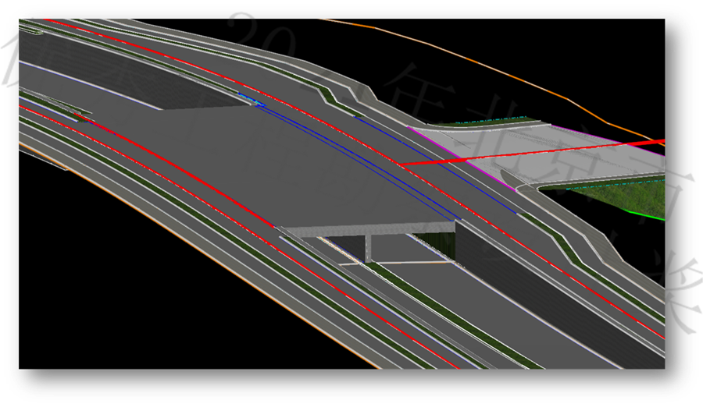
Task: Select the small red marker on left roadway
Action: [78, 116]
